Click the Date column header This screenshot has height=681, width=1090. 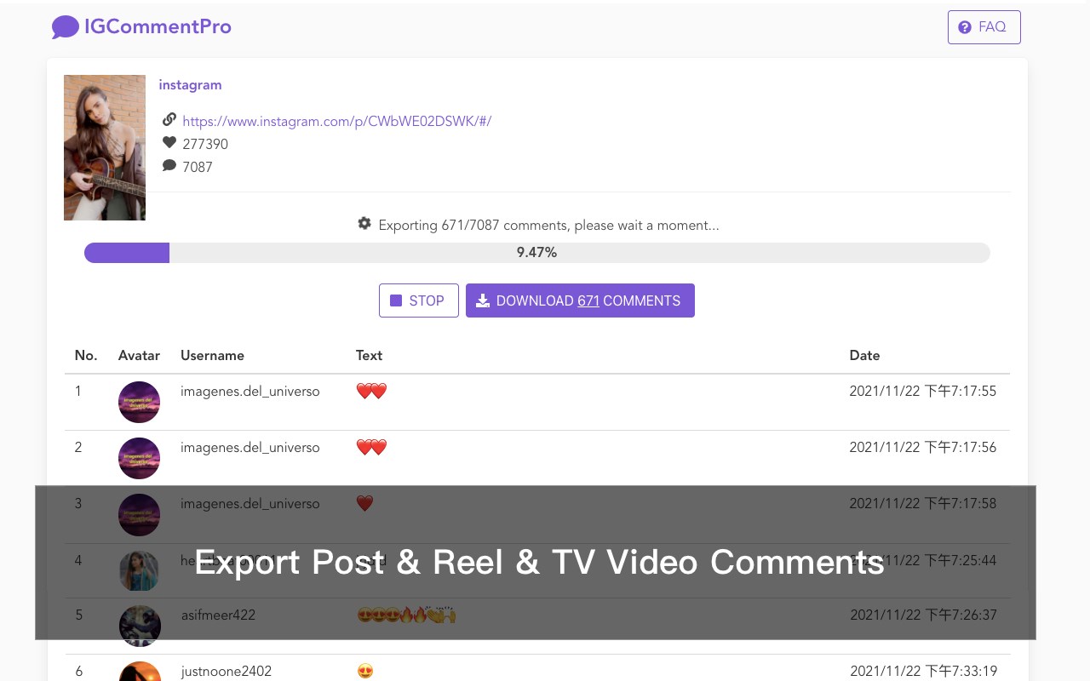point(864,356)
